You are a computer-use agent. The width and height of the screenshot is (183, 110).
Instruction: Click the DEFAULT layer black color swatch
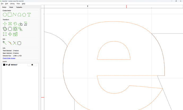coord(4,65)
